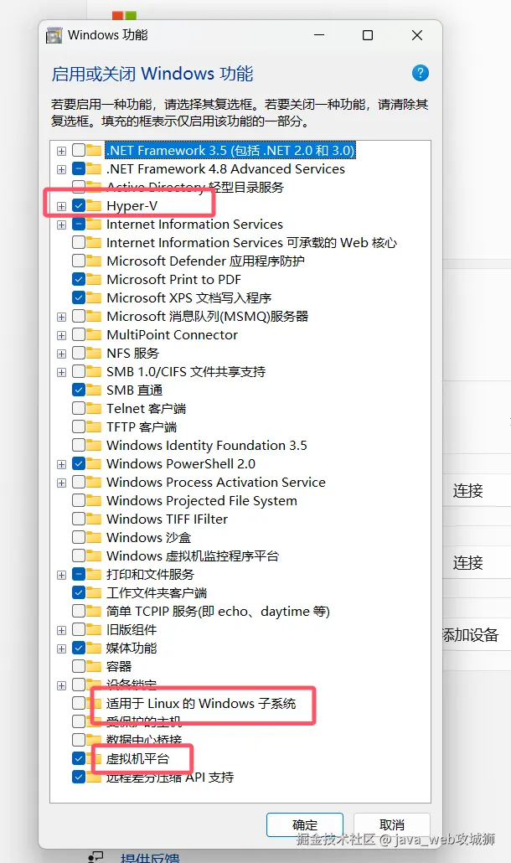Confirm changes with the 确定 button
The width and height of the screenshot is (511, 863).
click(x=305, y=825)
